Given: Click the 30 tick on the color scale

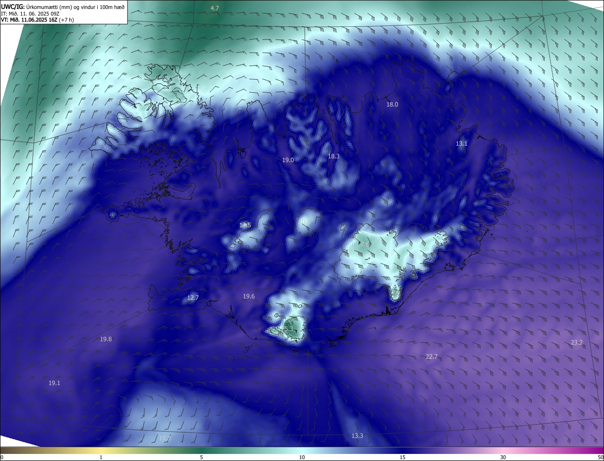Looking at the screenshot, I should point(503,457).
